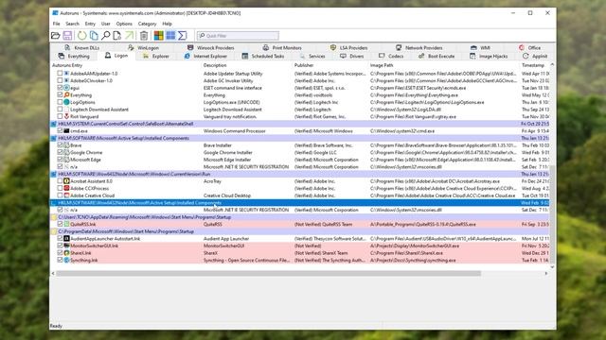Uncheck the egui entry checkbox
The image size is (606, 340).
[x=60, y=88]
